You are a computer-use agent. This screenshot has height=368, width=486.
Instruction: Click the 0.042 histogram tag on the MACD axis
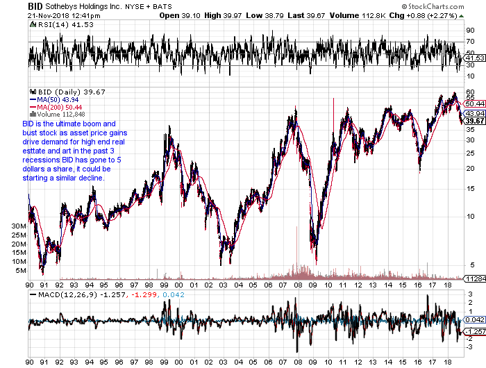[474, 320]
